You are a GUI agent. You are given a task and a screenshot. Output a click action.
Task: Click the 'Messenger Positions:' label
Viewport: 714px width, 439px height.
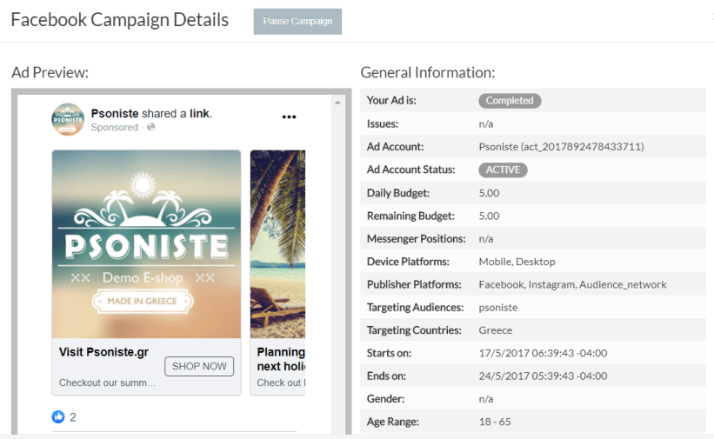[x=417, y=239]
